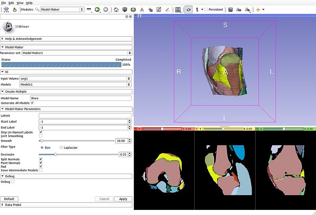Click the red slice view pin icon
316x215 pixels.
pyautogui.click(x=135, y=129)
